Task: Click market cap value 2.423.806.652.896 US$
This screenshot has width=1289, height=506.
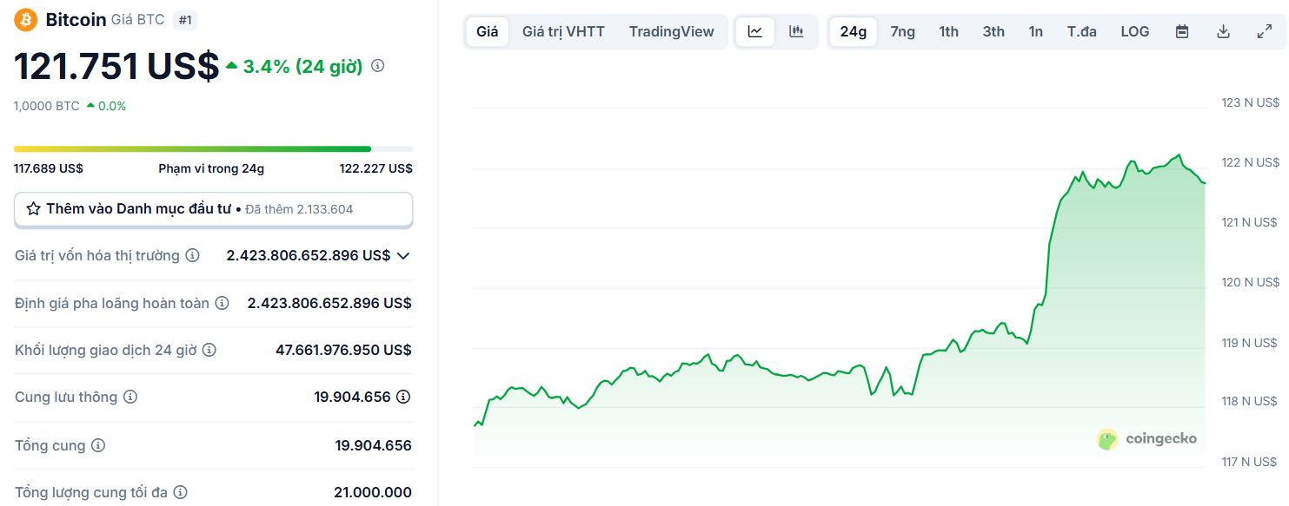Action: click(x=309, y=255)
